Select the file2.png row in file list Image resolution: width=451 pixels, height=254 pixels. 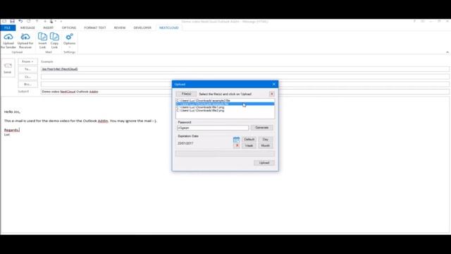click(x=225, y=110)
